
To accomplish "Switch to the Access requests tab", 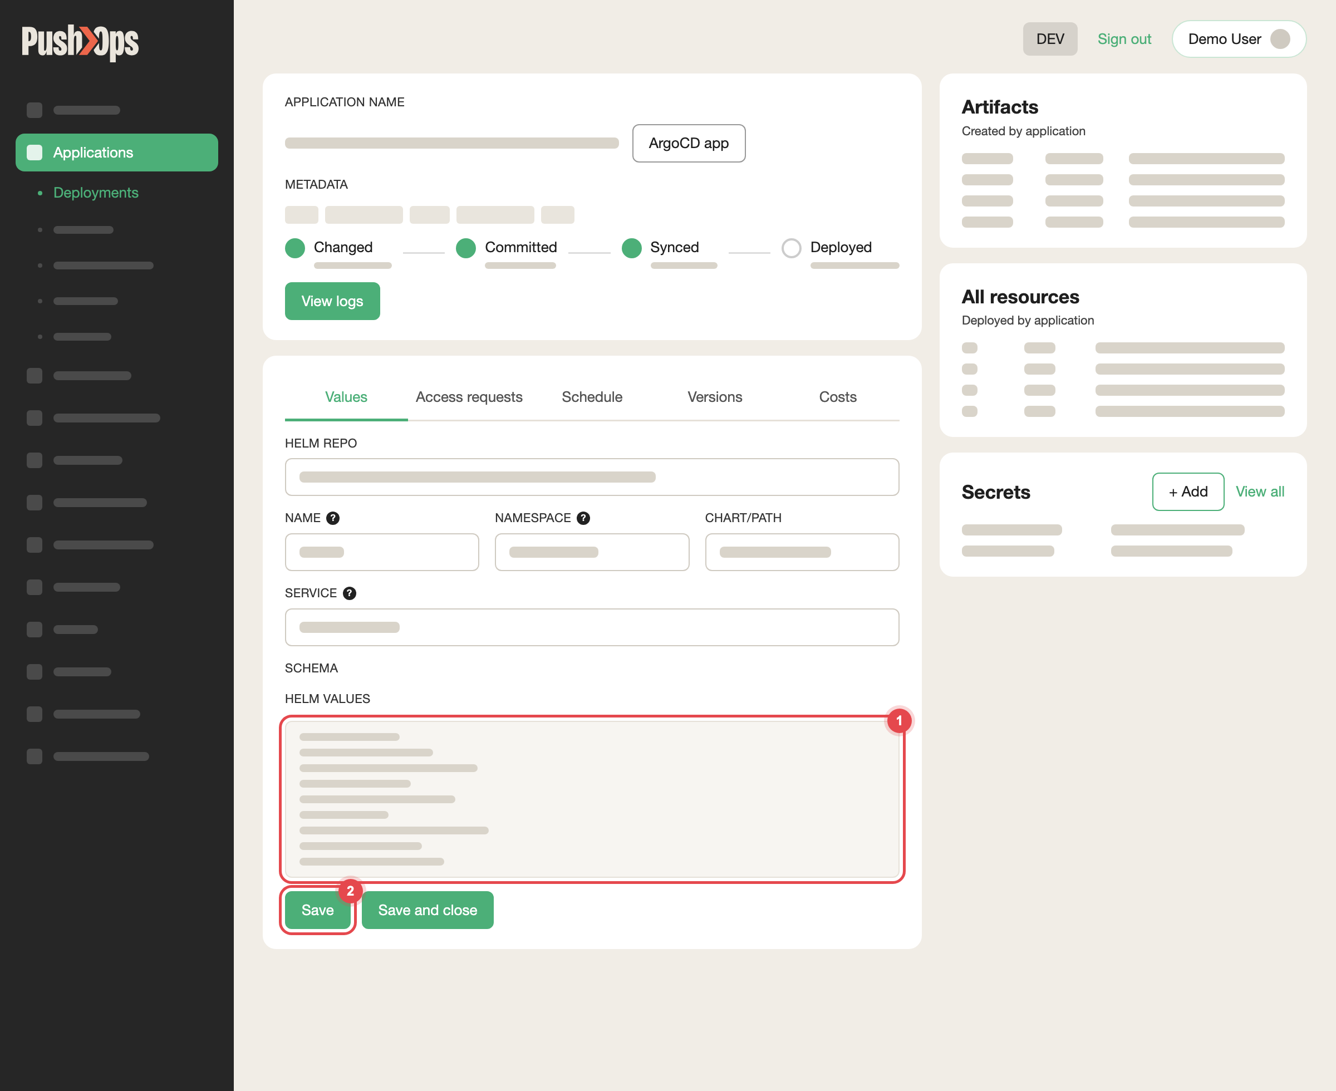I will click(469, 397).
